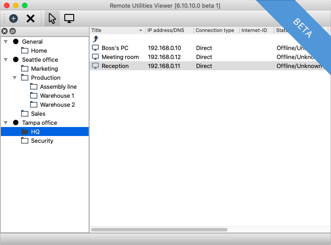
Task: Collapse the Production folder node
Action: tap(14, 78)
